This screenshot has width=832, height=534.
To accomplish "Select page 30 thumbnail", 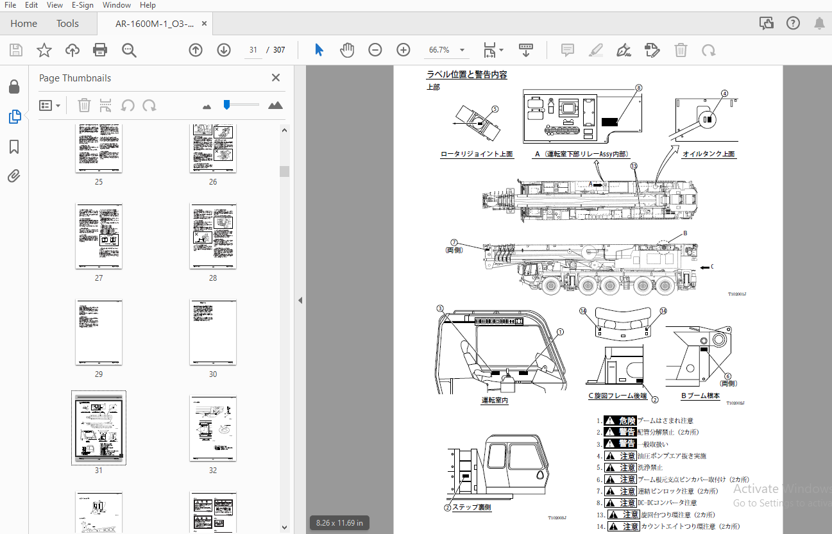I will (213, 333).
